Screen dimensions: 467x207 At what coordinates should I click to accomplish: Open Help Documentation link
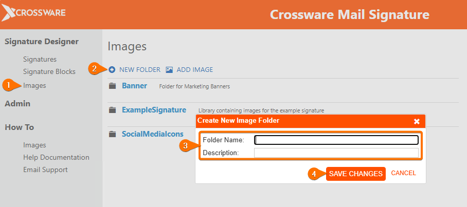(x=56, y=157)
